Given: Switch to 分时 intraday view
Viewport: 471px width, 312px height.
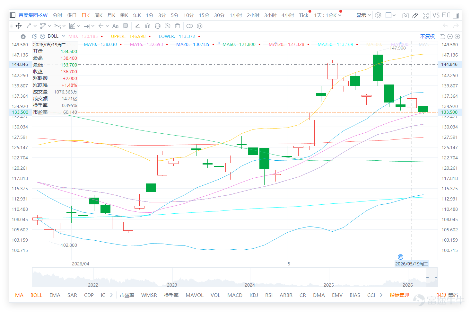Looking at the screenshot, I should pos(57,15).
